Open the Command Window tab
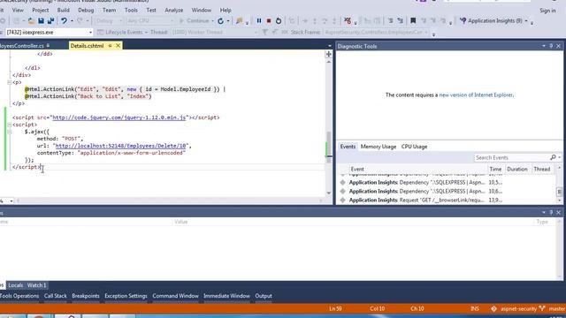 click(x=175, y=296)
